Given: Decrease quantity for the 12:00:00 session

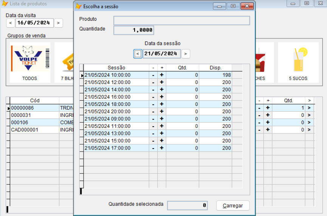Looking at the screenshot, I should 153,82.
